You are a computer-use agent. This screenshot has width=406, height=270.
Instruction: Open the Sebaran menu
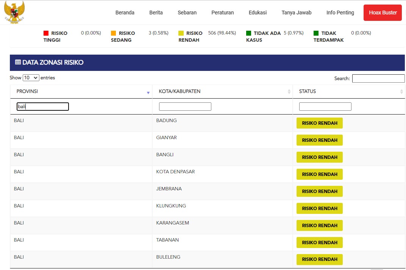(187, 13)
